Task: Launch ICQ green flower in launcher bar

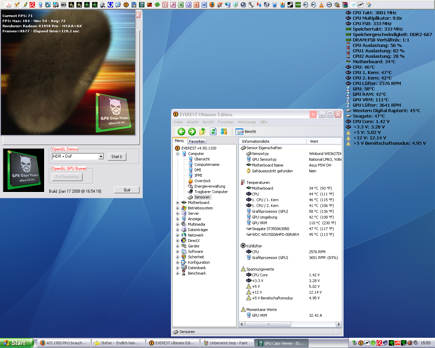Action: click(157, 4)
